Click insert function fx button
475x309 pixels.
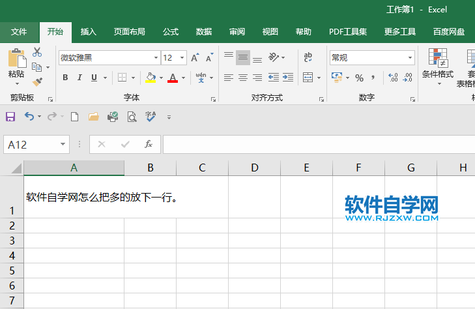pyautogui.click(x=149, y=144)
